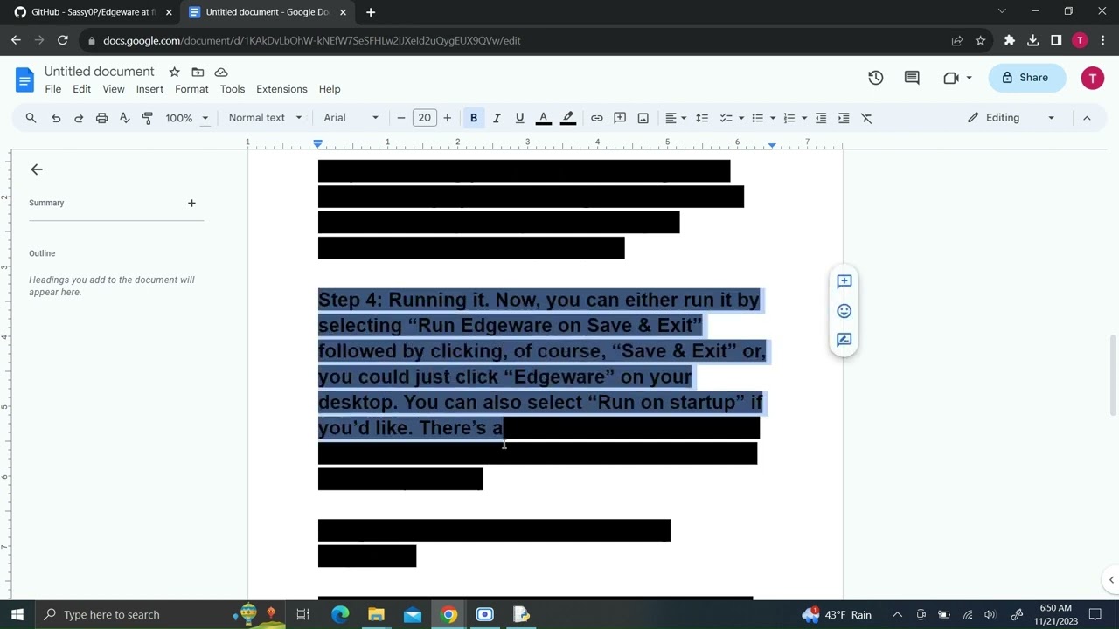Screen dimensions: 1119x629
Task: Choose the text color (A) swatch
Action: click(543, 118)
